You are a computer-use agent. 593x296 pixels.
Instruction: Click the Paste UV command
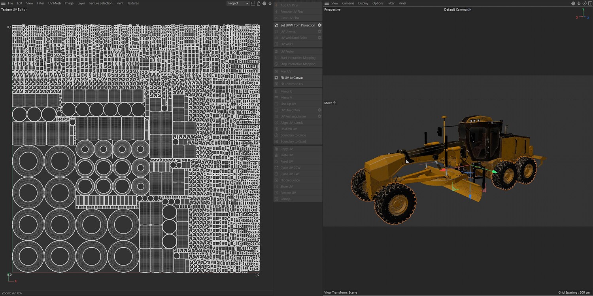coord(298,155)
